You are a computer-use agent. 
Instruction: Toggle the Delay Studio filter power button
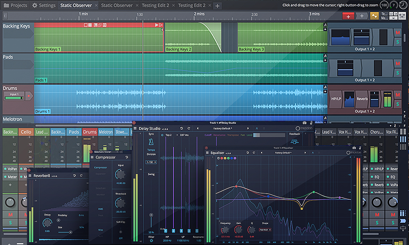[151, 241]
